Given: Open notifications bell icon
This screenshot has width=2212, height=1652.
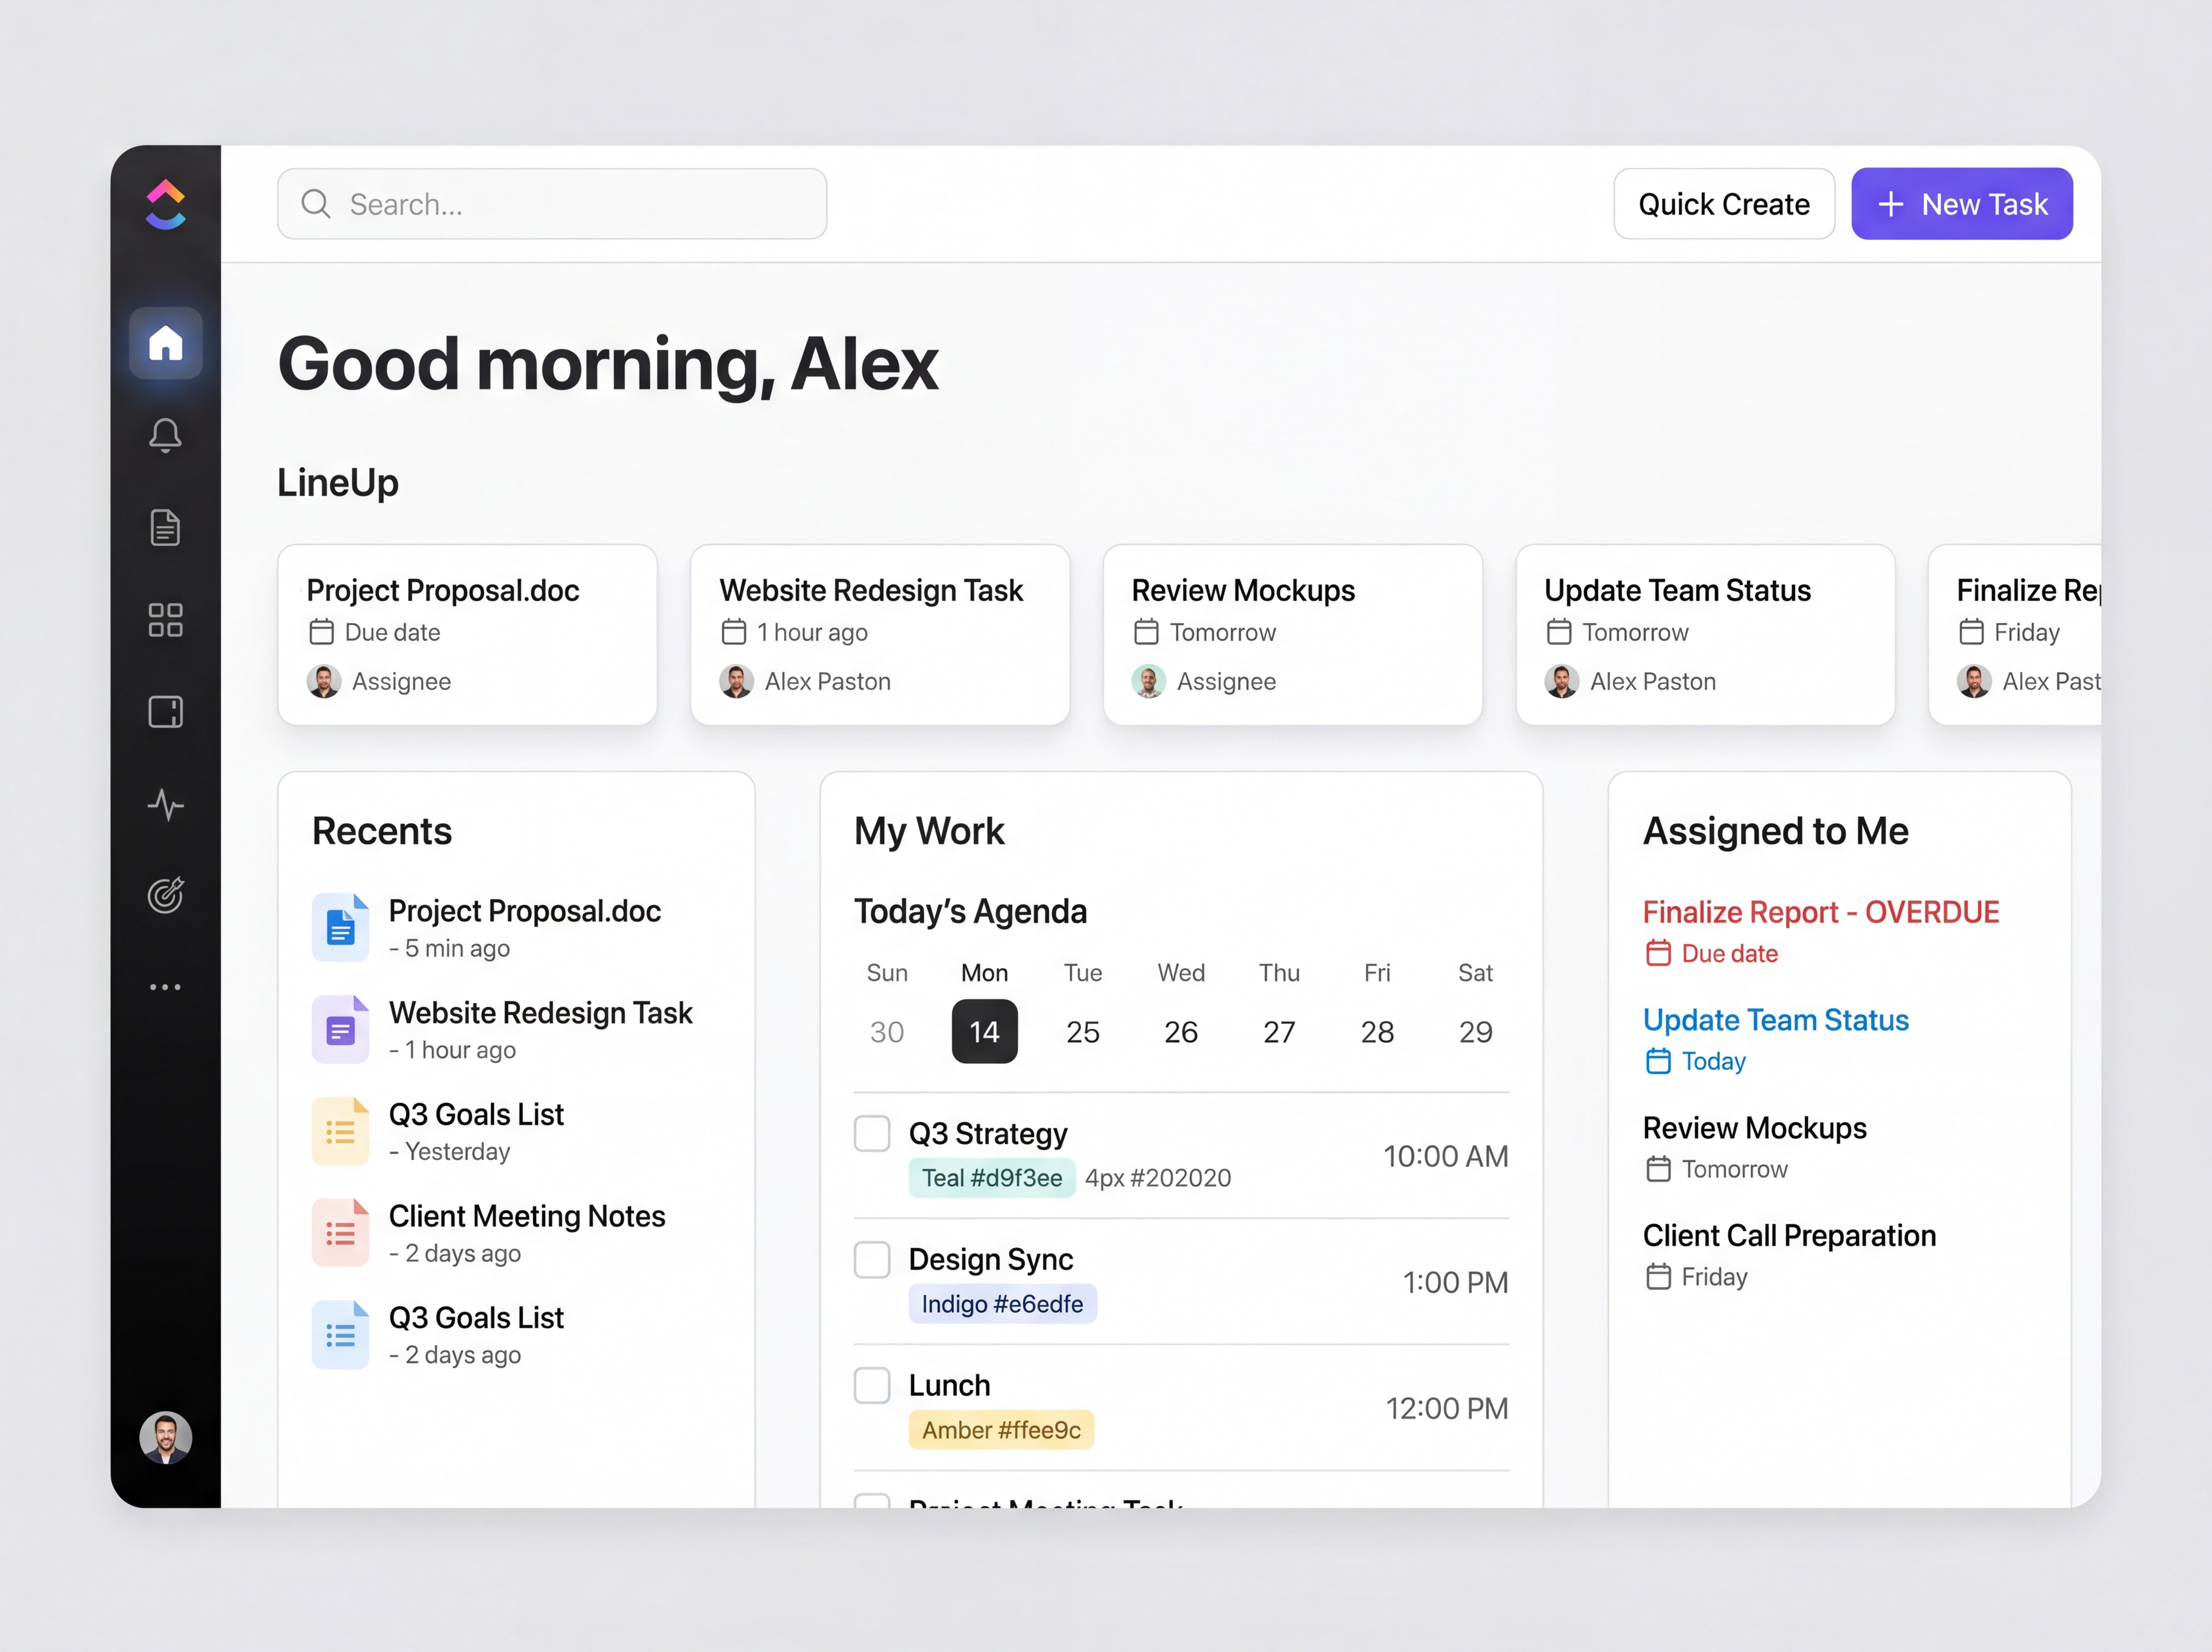Looking at the screenshot, I should tap(165, 435).
